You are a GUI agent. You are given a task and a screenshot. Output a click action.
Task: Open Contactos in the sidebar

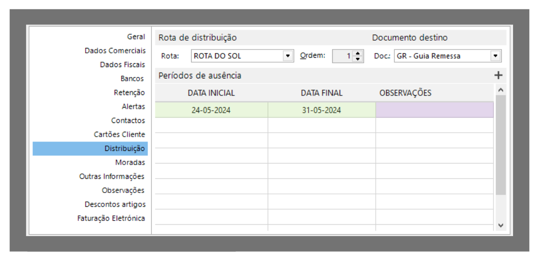(x=128, y=120)
